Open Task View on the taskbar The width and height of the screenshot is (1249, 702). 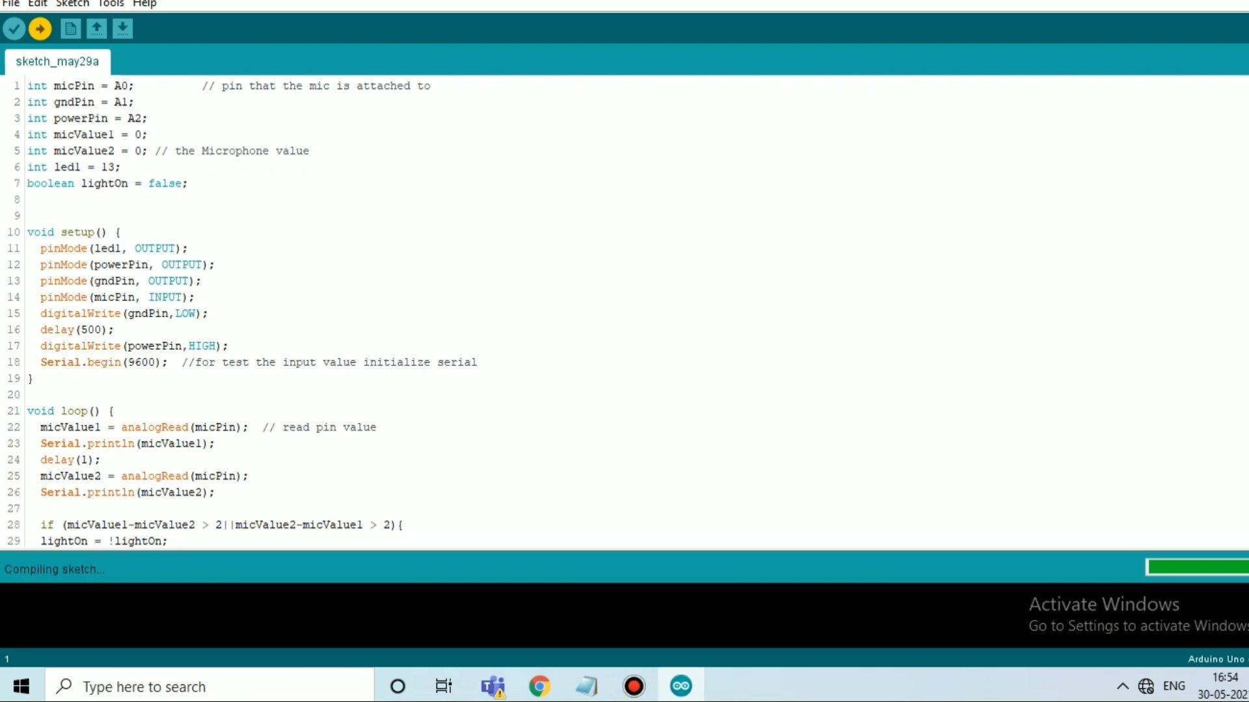pyautogui.click(x=444, y=686)
